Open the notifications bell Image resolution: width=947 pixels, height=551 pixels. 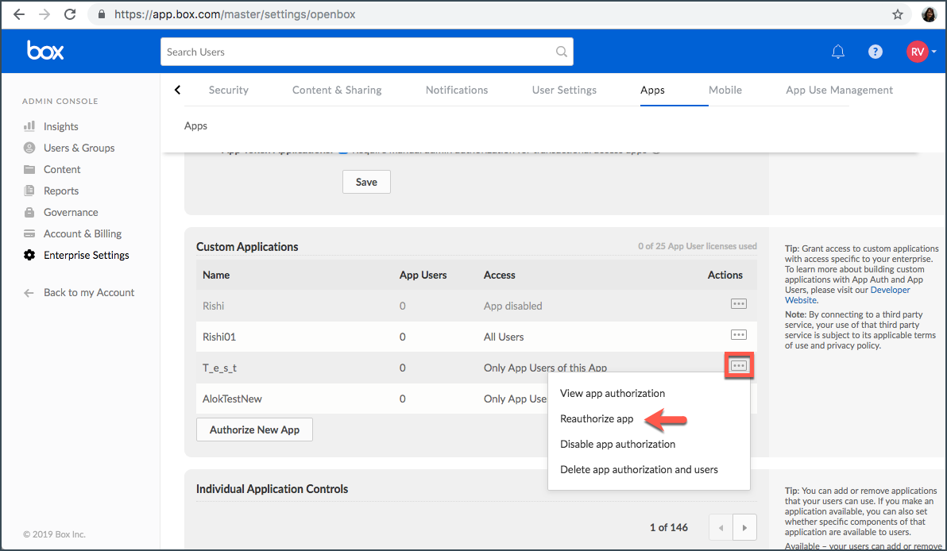click(837, 52)
